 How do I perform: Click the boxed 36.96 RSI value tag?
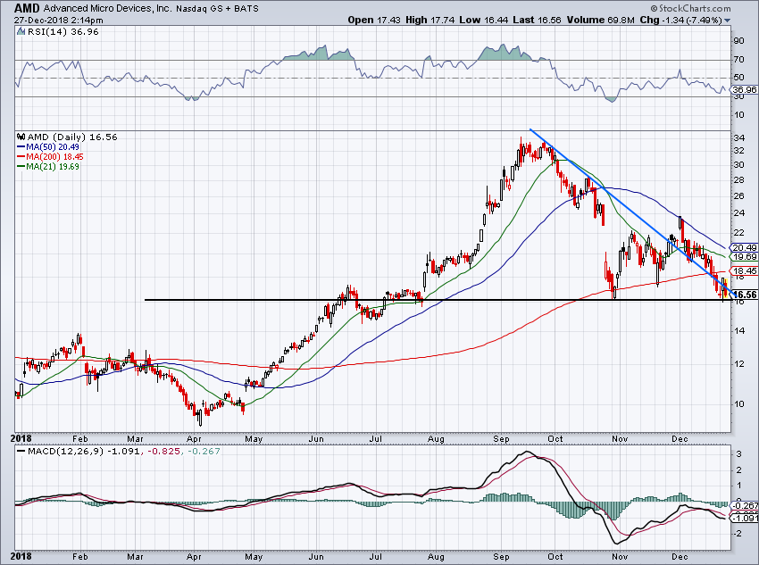pyautogui.click(x=744, y=89)
